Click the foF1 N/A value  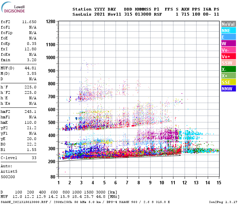(33, 27)
